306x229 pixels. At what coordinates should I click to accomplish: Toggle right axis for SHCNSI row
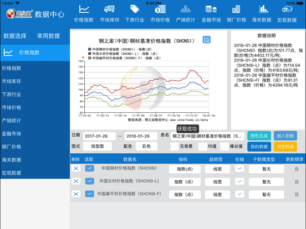239,169
